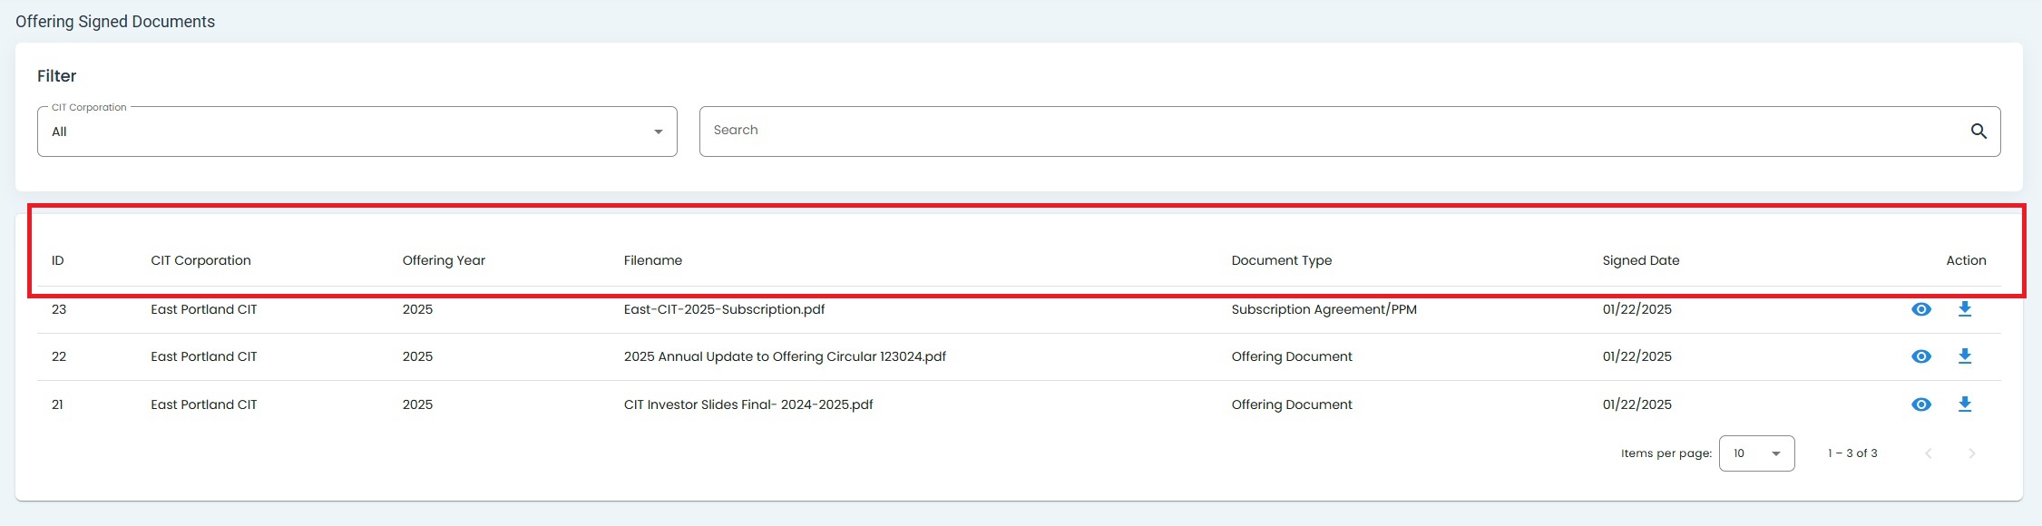The width and height of the screenshot is (2042, 526).
Task: Sort by Filename column header
Action: coord(652,260)
